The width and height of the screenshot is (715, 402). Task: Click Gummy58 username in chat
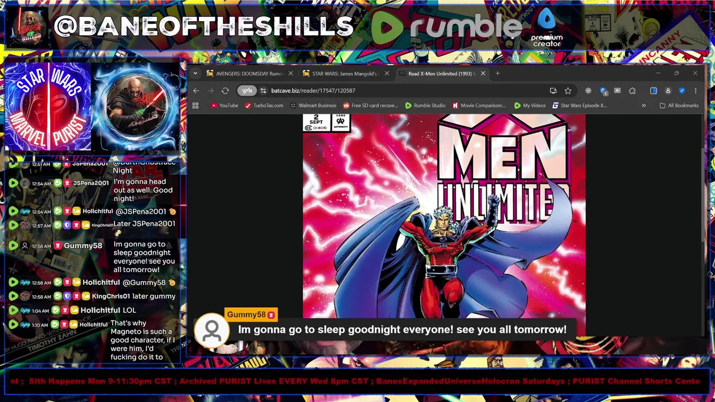[x=83, y=246]
